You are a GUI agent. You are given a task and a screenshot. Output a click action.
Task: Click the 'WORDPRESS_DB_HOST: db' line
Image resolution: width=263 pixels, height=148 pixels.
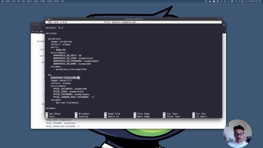point(67,55)
